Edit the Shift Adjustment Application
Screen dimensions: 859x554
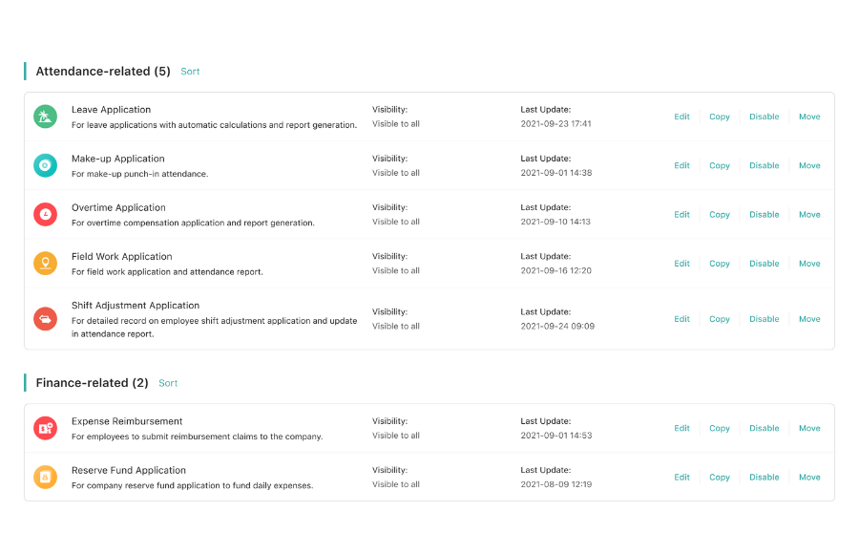pos(681,319)
